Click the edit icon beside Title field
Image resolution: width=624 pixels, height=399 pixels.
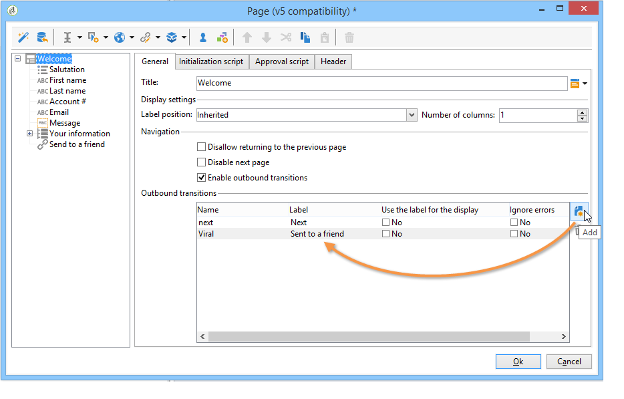coord(575,84)
